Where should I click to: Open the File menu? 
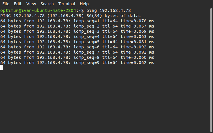click(6, 4)
